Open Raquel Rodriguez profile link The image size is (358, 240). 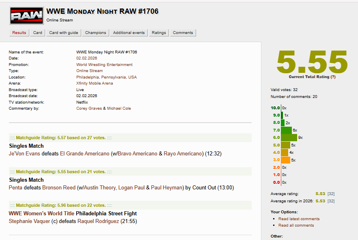coord(98,221)
